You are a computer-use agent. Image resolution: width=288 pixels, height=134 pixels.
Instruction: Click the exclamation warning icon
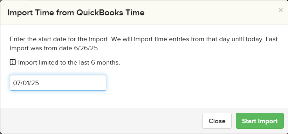click(13, 62)
